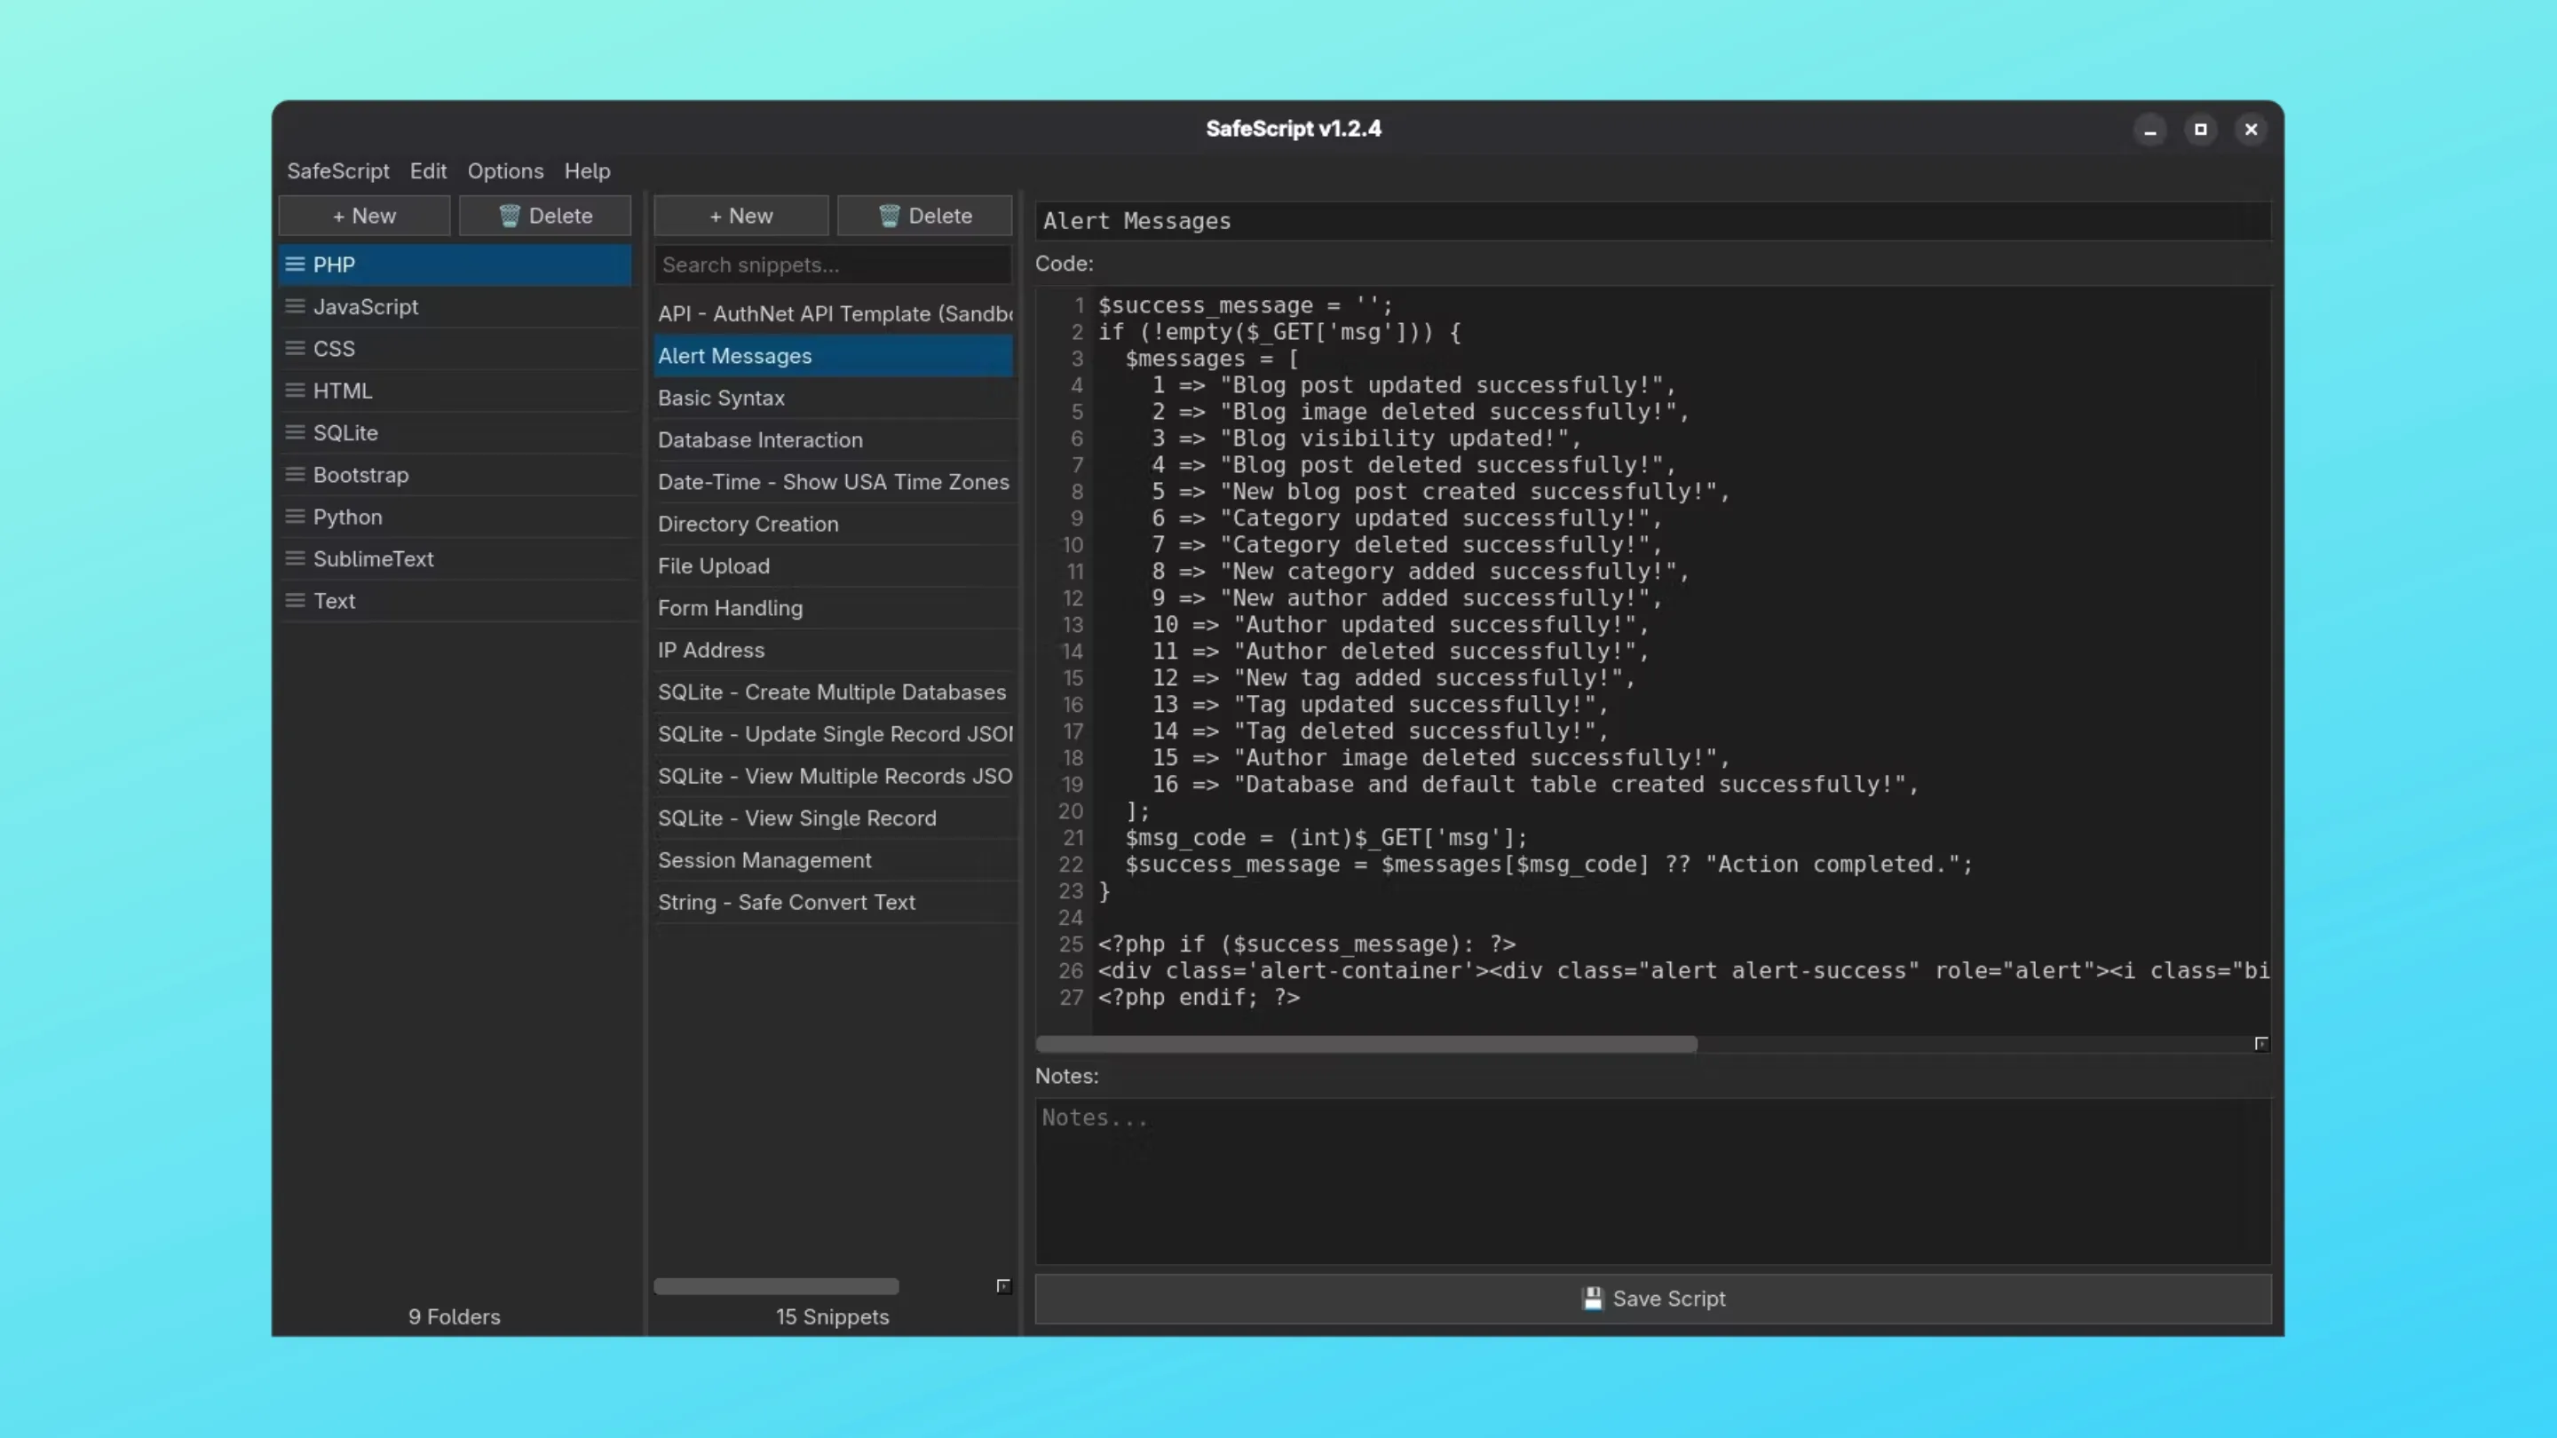Open the Help menu

(587, 170)
